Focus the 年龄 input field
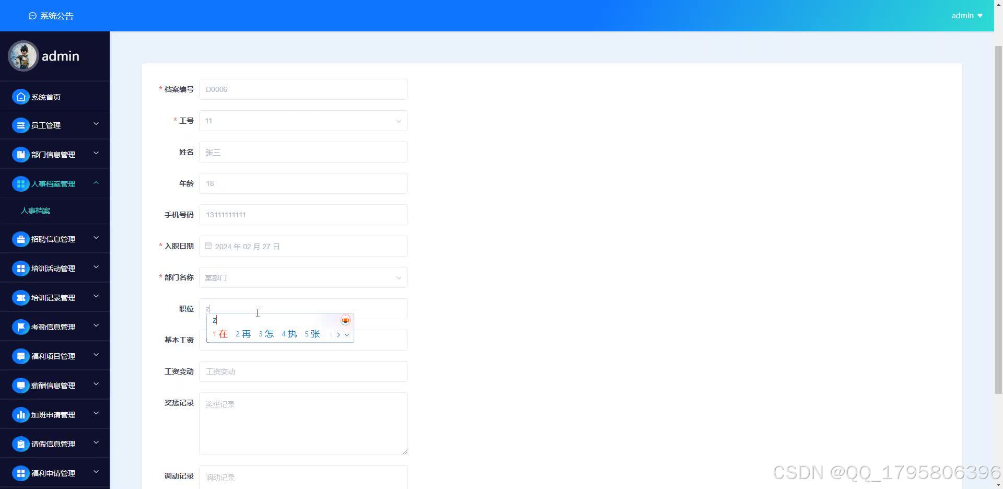Viewport: 1003px width, 489px height. coord(304,183)
